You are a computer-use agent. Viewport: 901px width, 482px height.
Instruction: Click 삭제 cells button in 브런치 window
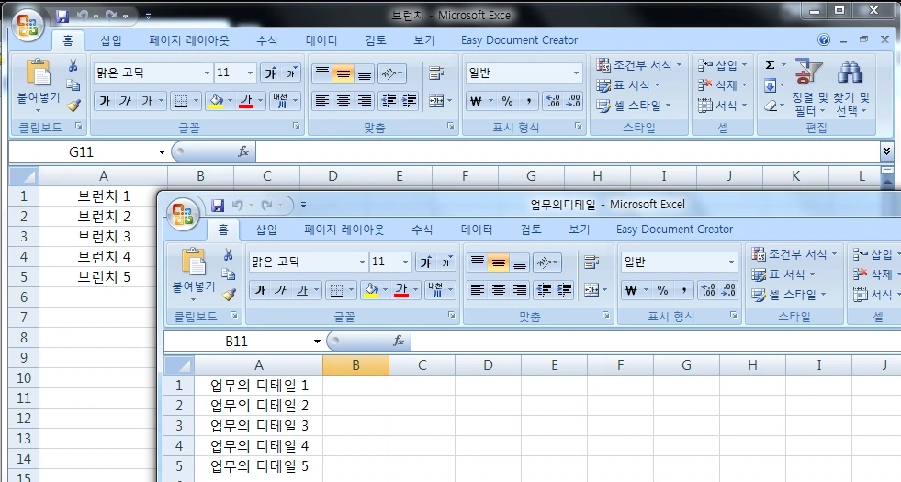722,85
